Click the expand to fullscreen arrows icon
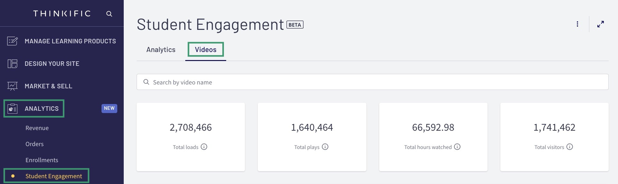Viewport: 618px width, 184px height. click(601, 24)
